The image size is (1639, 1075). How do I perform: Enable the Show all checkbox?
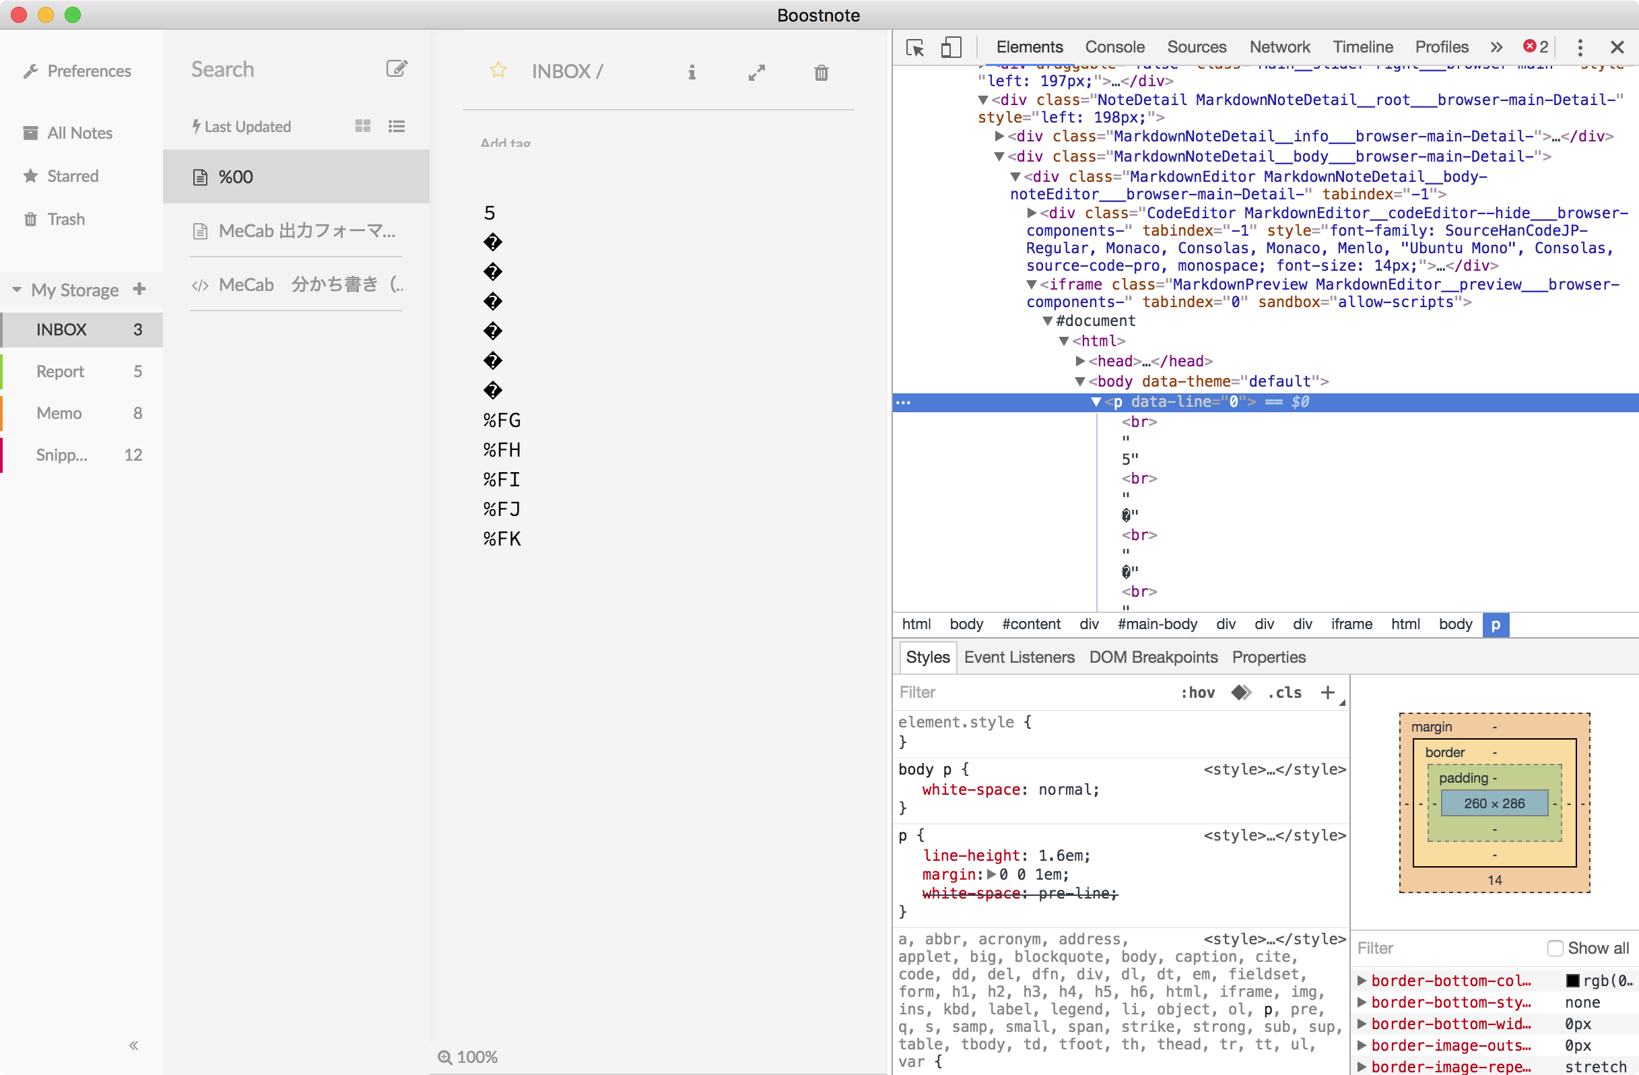pyautogui.click(x=1554, y=948)
